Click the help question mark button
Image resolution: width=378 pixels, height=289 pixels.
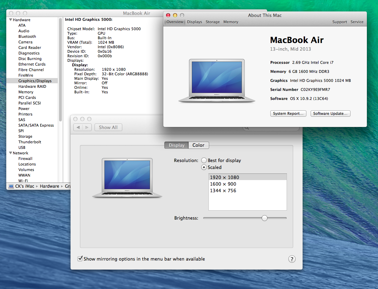292,259
